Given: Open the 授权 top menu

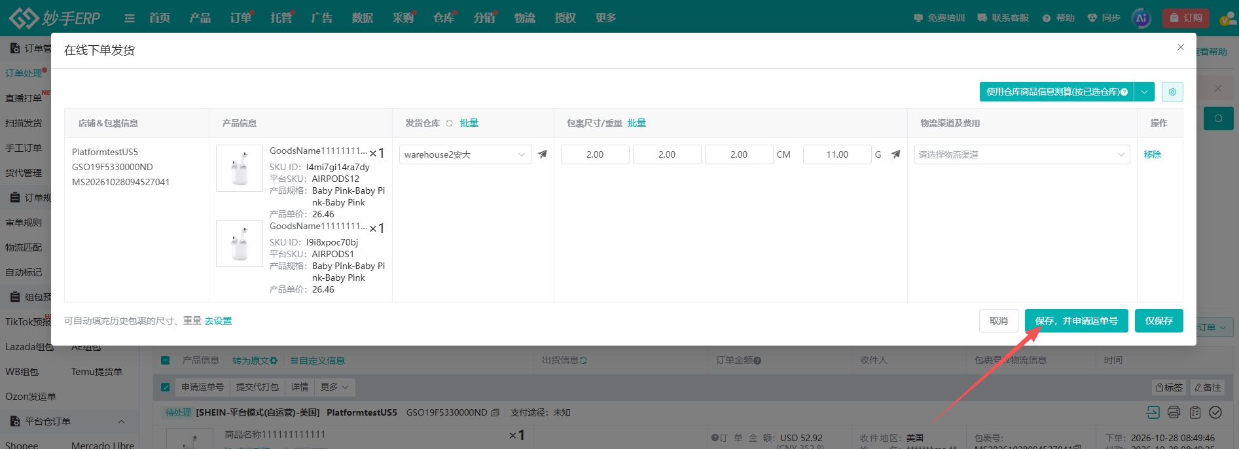Looking at the screenshot, I should point(565,18).
